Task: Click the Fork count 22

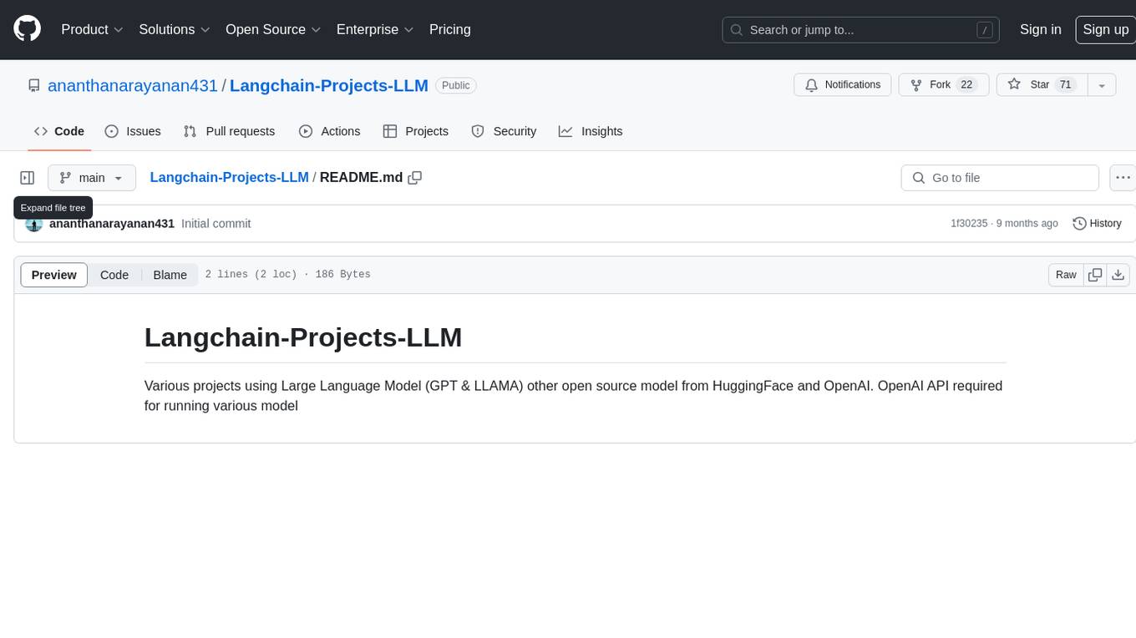Action: pyautogui.click(x=966, y=85)
